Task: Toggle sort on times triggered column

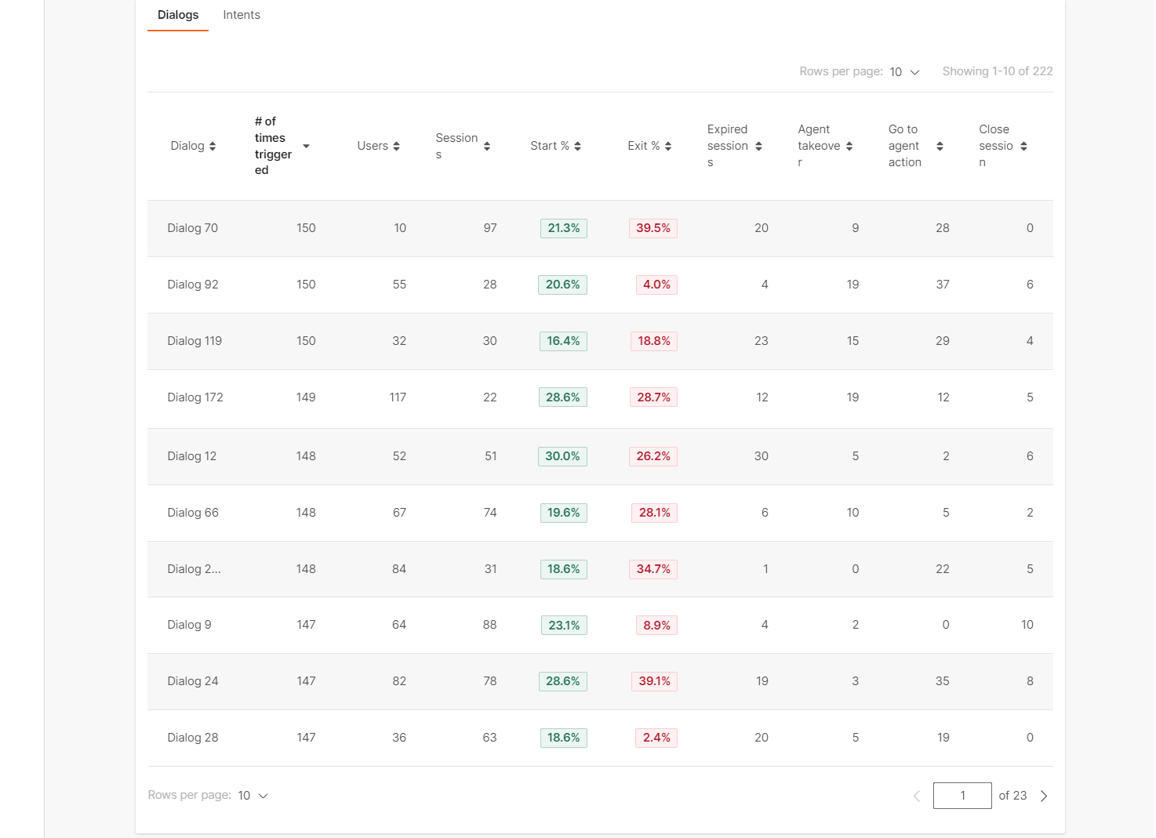Action: [x=306, y=147]
